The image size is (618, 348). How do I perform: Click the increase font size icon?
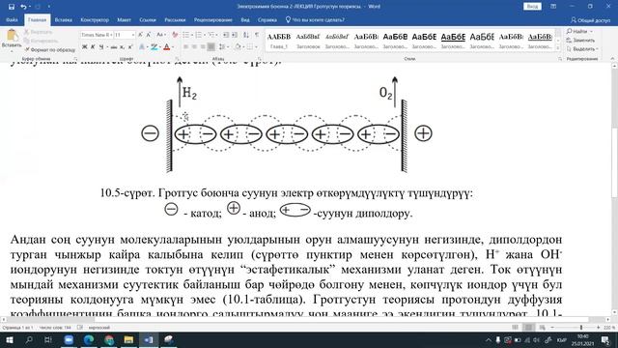point(141,35)
